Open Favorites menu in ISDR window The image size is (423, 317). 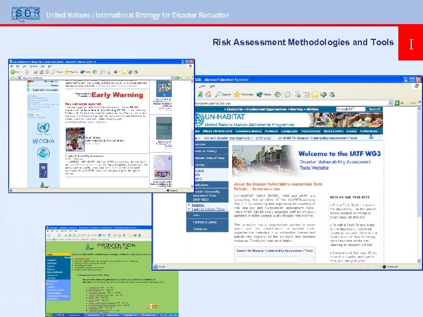click(33, 66)
